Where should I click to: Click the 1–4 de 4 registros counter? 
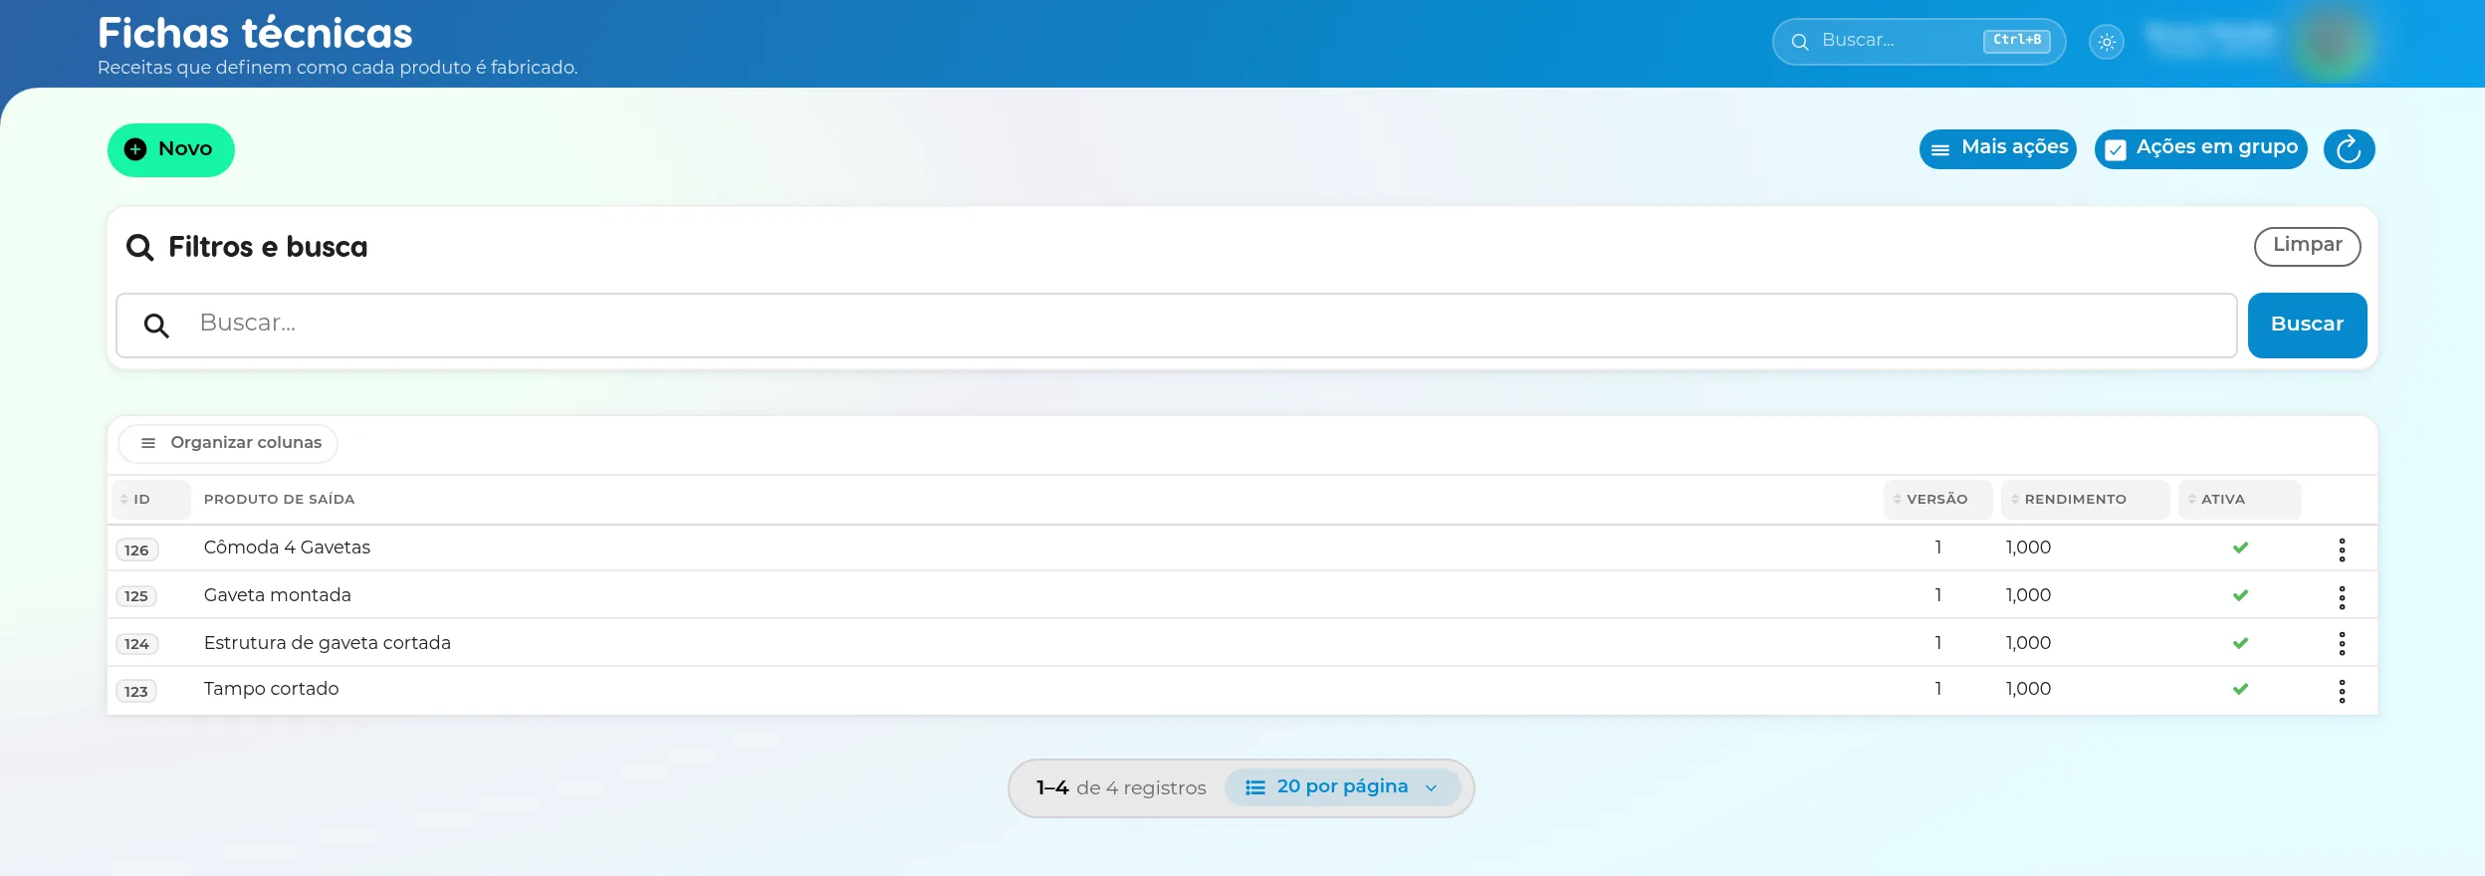pyautogui.click(x=1121, y=788)
